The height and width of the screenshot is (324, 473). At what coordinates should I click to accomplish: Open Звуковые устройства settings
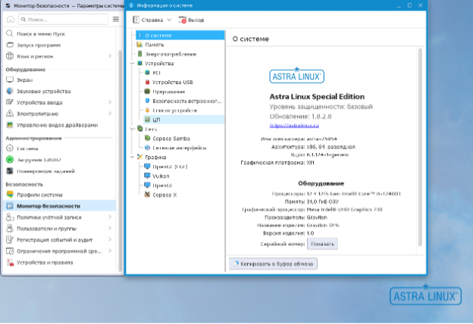44,90
